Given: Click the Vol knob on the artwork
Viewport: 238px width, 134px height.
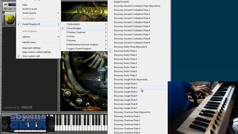Looking at the screenshot, I should click(x=68, y=93).
